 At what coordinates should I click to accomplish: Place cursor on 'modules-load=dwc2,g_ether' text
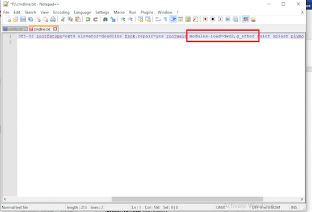tap(222, 36)
